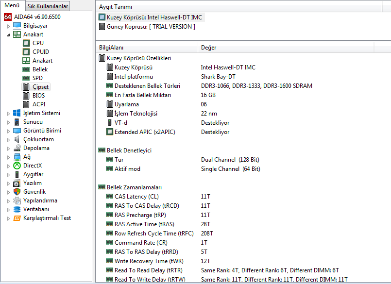
Task: Sort by the BilgiAlanı column header
Action: pos(147,48)
